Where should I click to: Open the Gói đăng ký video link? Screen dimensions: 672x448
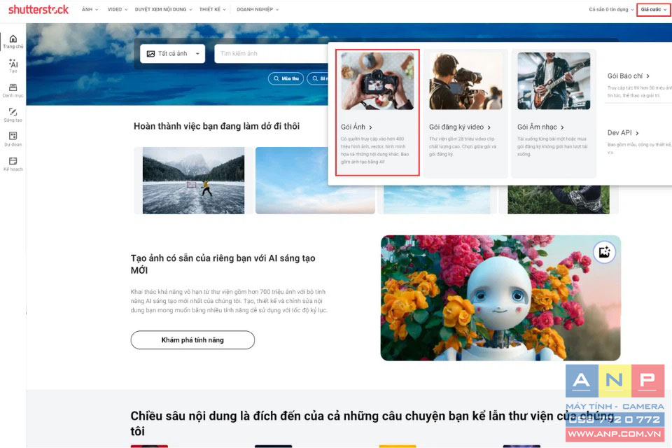pyautogui.click(x=460, y=127)
